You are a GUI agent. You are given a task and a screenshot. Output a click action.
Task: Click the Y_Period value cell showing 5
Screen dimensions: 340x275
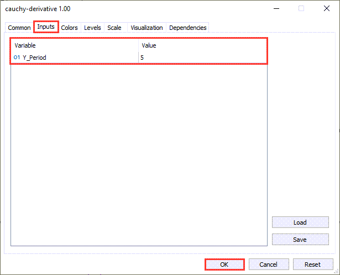click(x=202, y=57)
